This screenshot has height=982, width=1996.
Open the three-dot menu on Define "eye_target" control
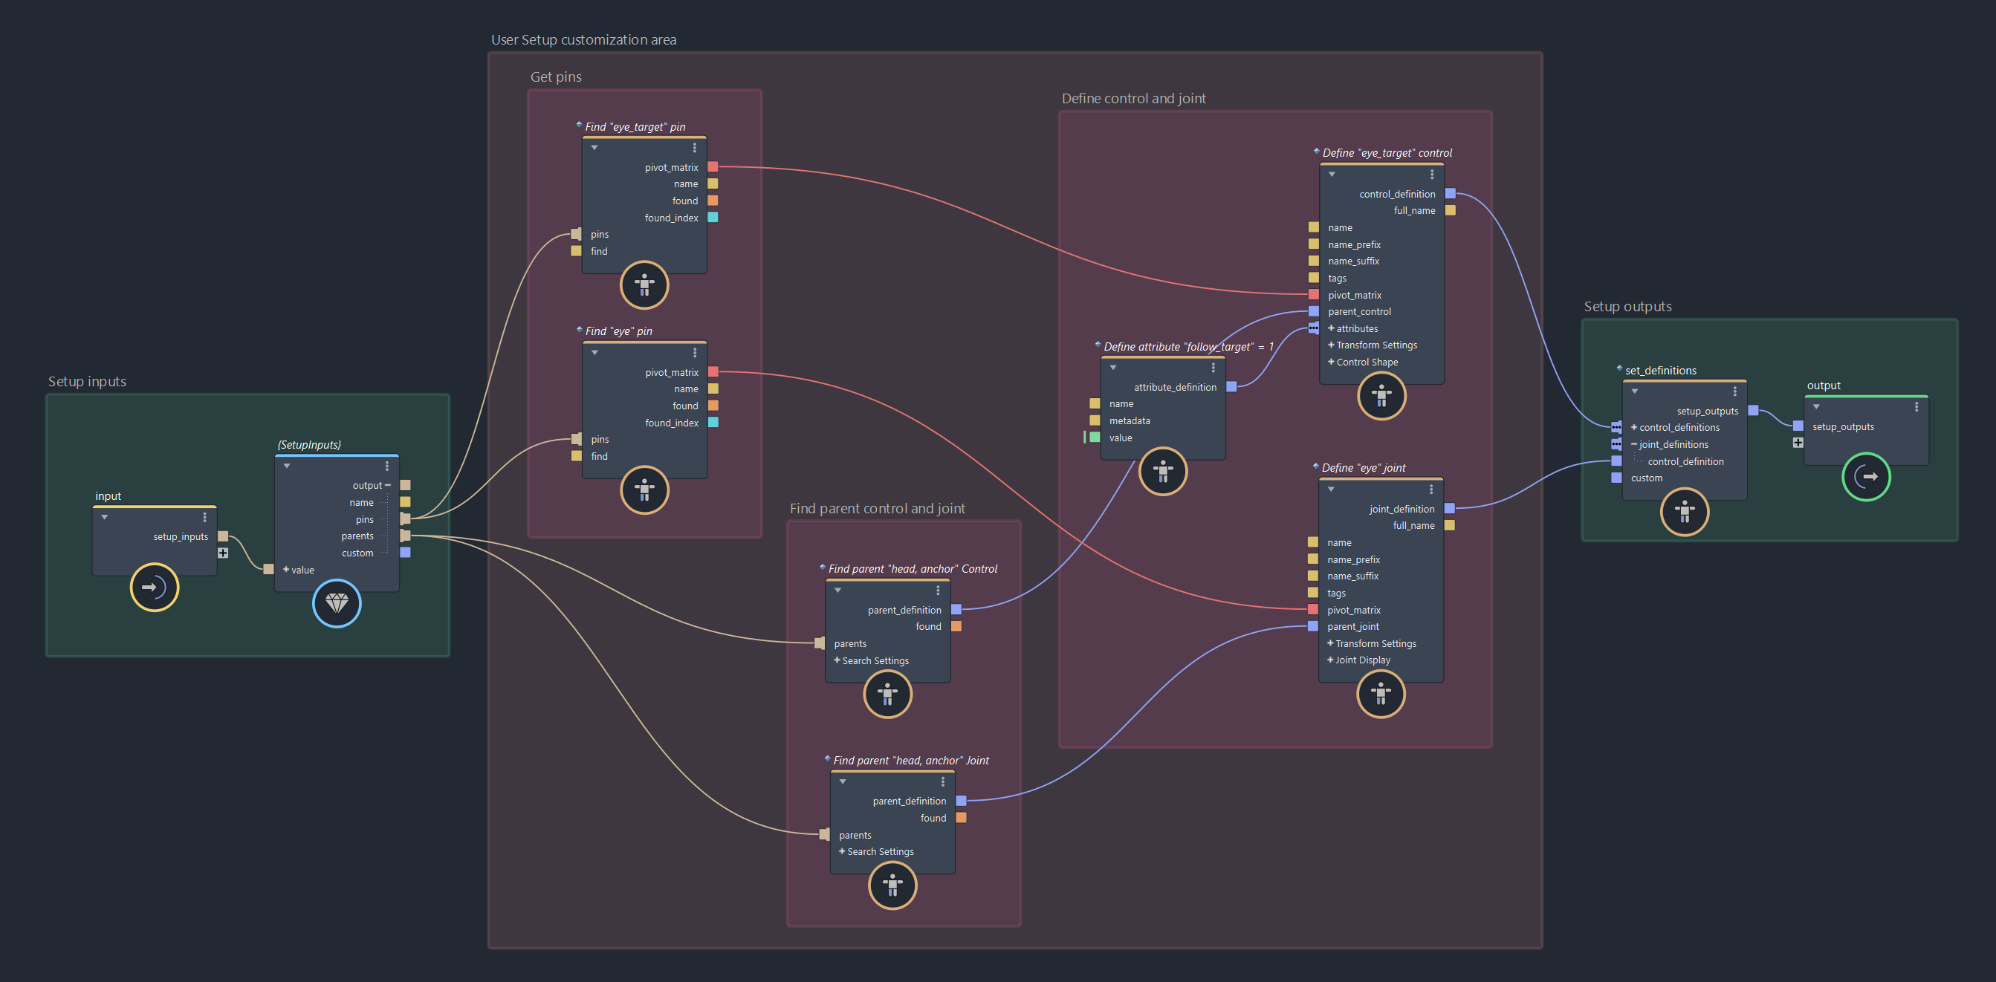pyautogui.click(x=1432, y=175)
